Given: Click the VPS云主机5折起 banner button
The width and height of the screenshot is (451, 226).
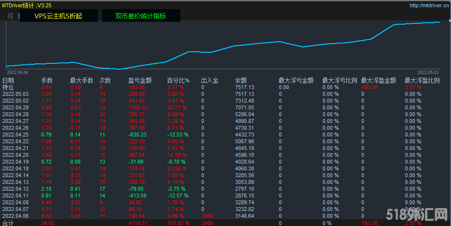Looking at the screenshot, I should point(58,16).
